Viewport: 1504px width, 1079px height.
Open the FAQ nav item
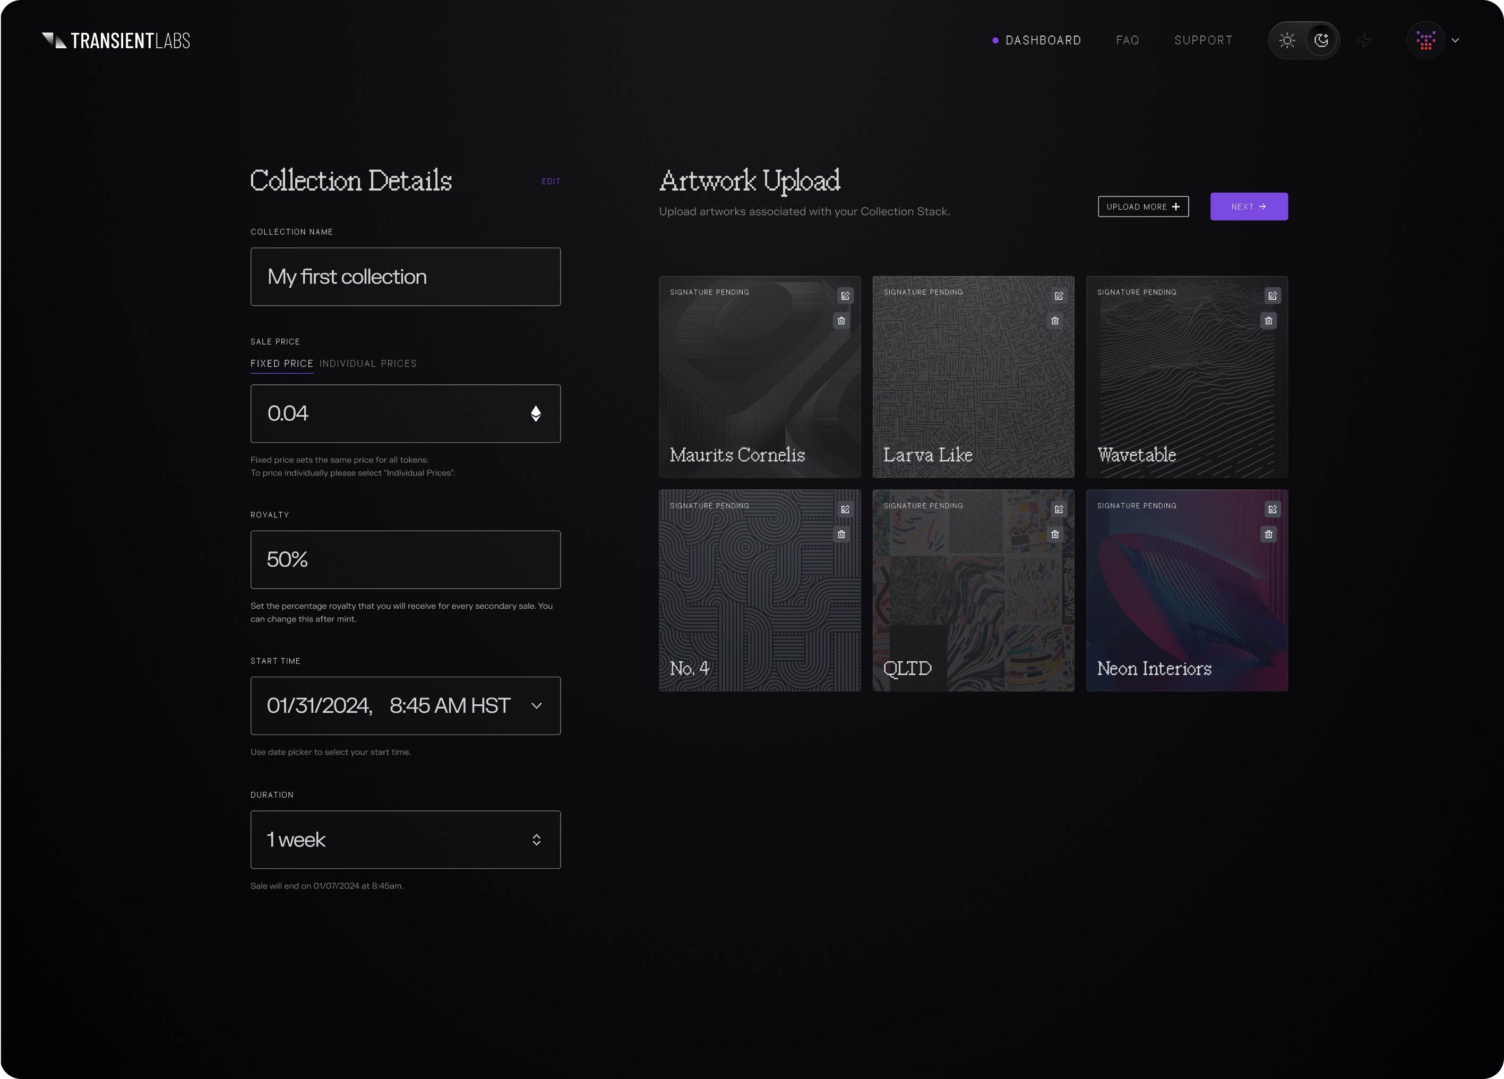1128,40
